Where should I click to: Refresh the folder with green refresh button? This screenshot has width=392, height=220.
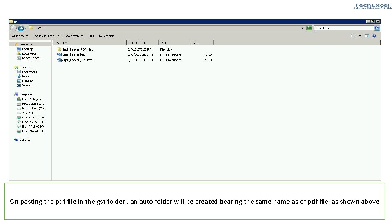[x=309, y=28]
